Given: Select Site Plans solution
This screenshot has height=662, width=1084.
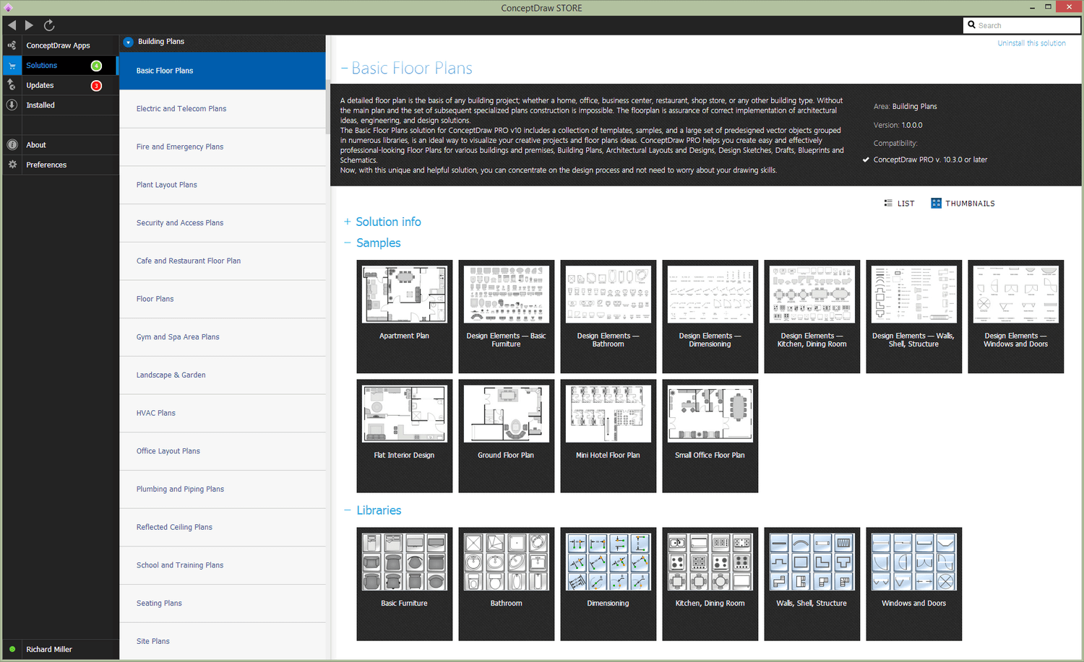Looking at the screenshot, I should click(x=223, y=641).
